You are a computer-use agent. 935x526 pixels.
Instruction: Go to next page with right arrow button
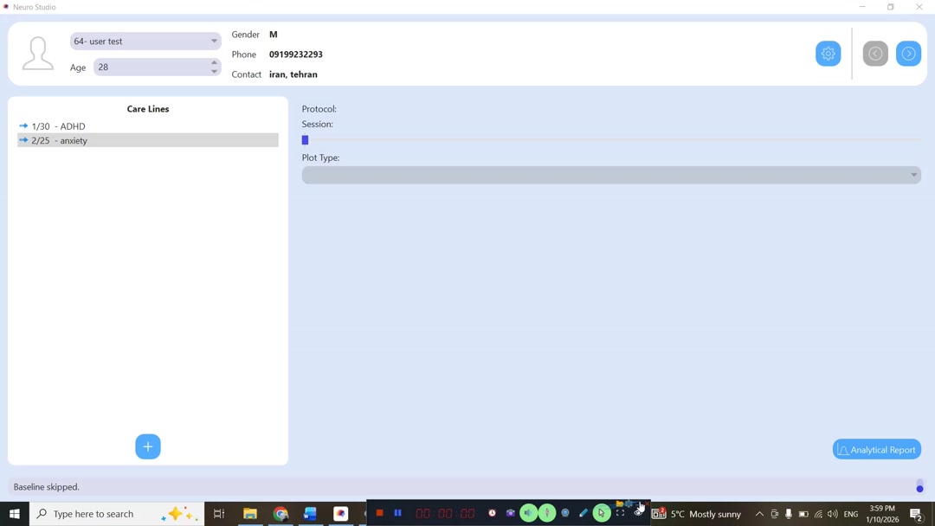click(908, 54)
